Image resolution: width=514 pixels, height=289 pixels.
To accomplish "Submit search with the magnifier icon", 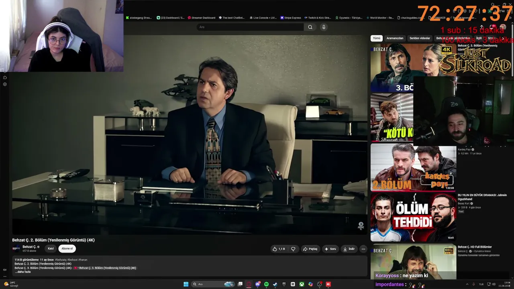I will pos(310,27).
